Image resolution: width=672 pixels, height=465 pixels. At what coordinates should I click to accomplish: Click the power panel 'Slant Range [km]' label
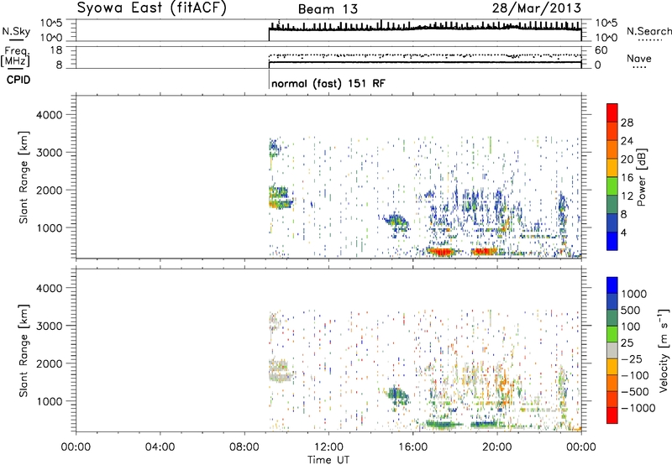[x=24, y=177]
